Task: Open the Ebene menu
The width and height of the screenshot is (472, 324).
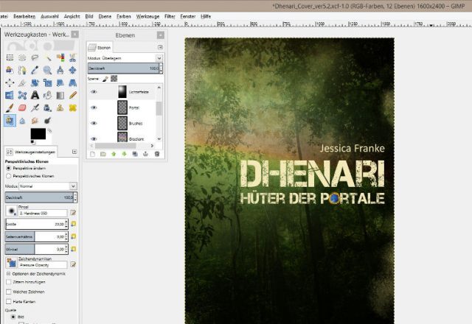Action: [x=105, y=16]
